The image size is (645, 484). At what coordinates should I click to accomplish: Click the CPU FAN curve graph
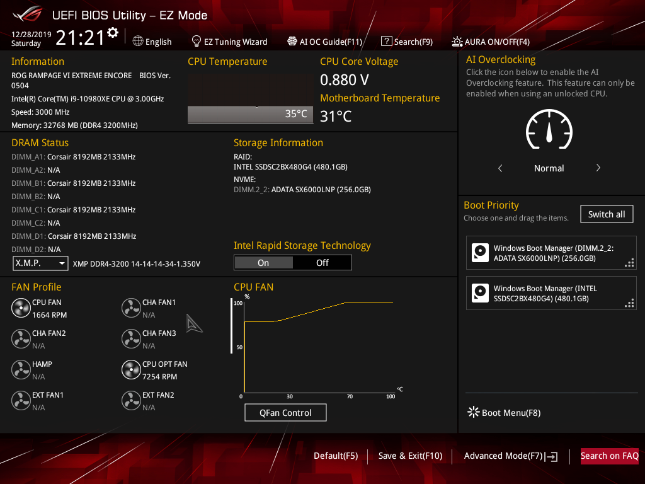point(319,347)
